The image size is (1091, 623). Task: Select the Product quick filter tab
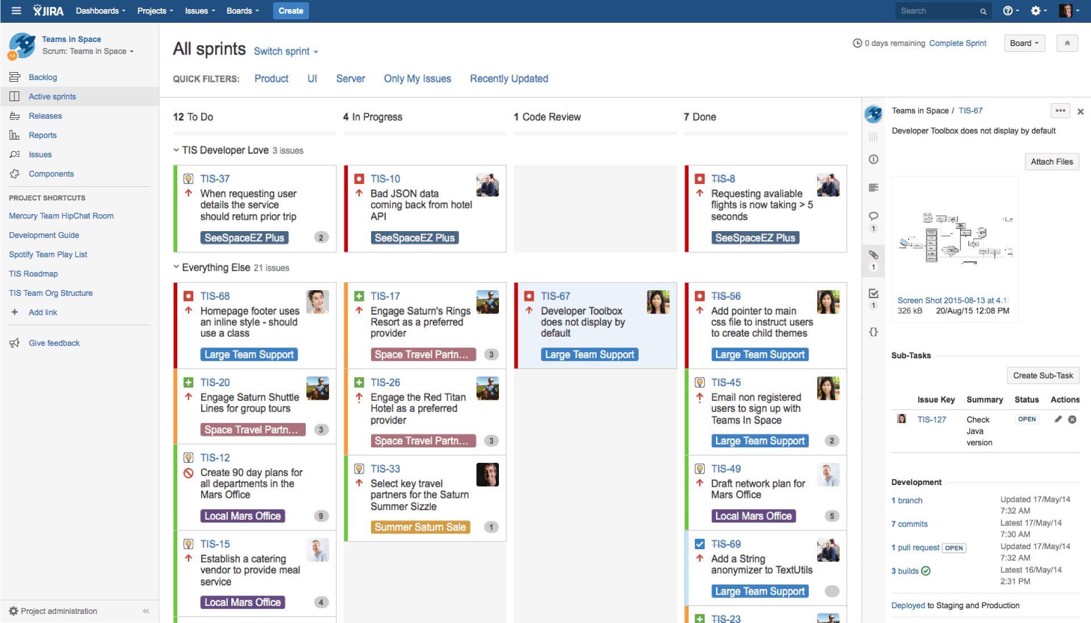pyautogui.click(x=270, y=78)
